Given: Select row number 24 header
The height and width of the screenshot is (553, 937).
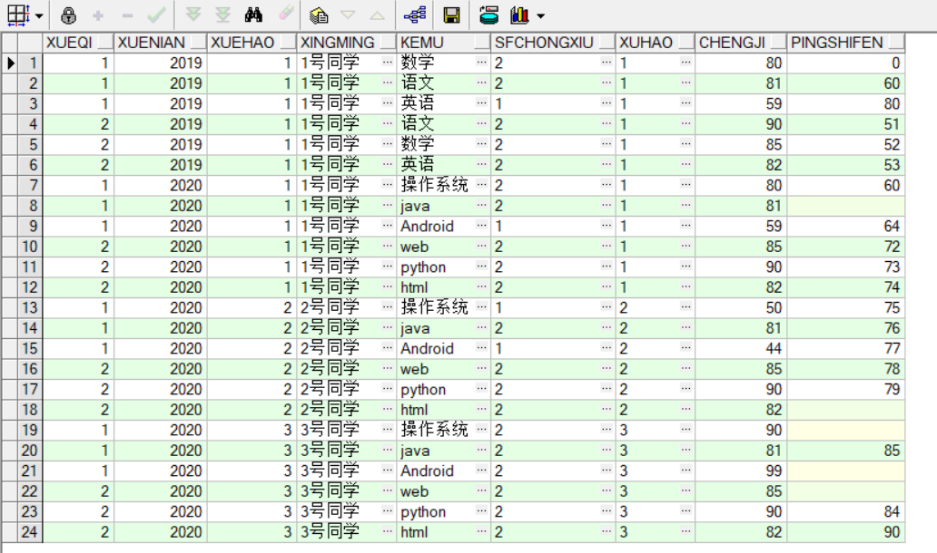Looking at the screenshot, I should coord(30,531).
